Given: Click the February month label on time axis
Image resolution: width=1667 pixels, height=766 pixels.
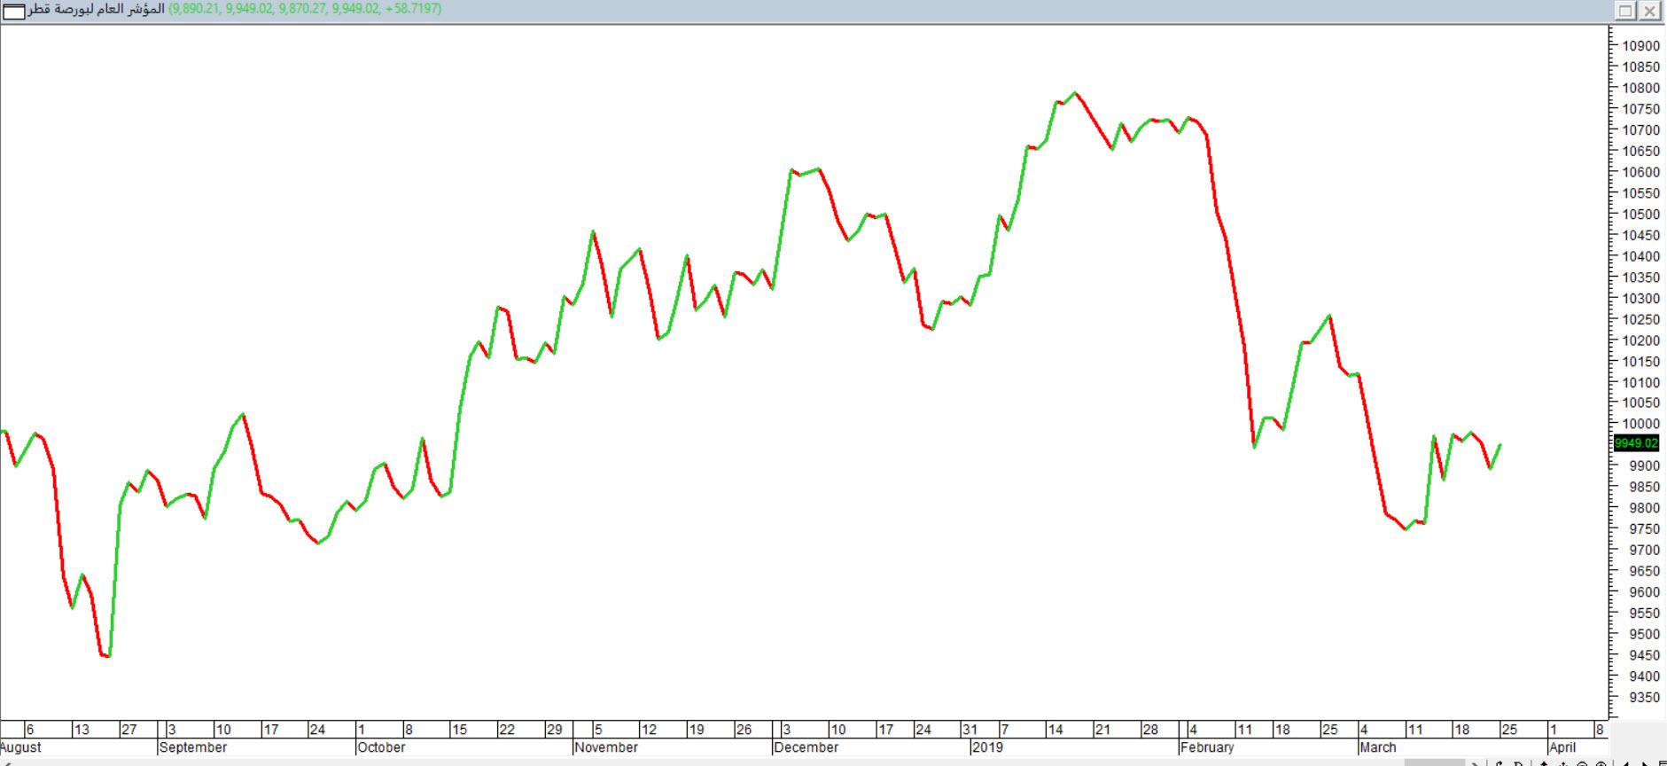Looking at the screenshot, I should coord(1207,747).
